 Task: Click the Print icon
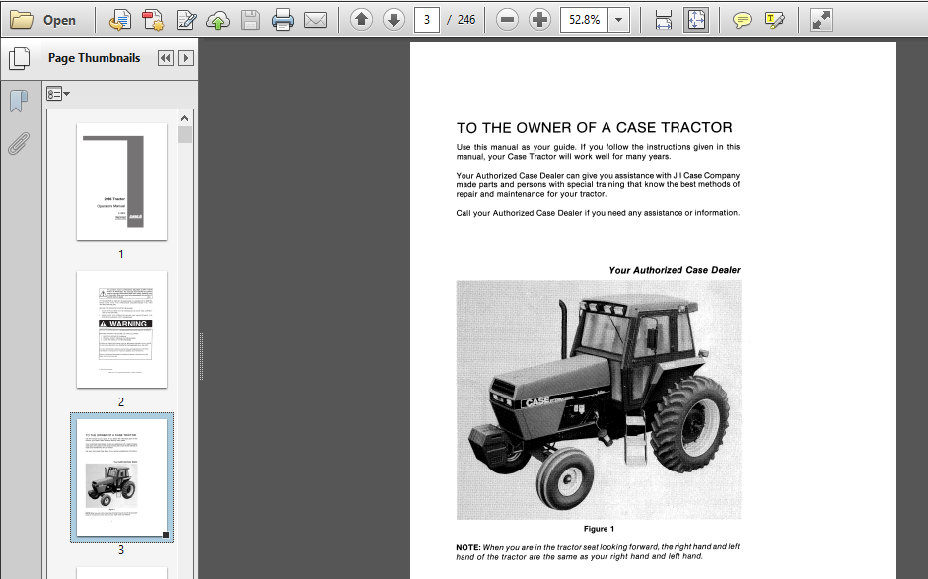[x=283, y=20]
